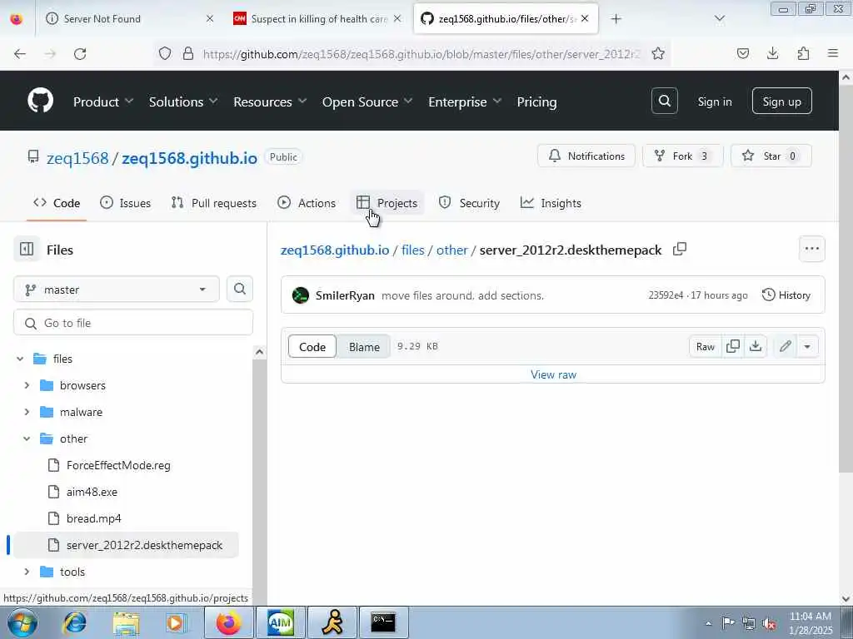Click the pencil edit file icon
Viewport: 853px width, 639px height.
coord(785,346)
